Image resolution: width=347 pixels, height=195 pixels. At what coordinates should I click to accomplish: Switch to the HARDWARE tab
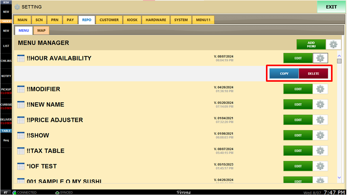(156, 20)
